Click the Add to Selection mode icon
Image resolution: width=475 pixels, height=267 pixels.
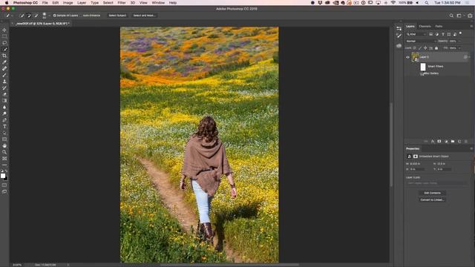[x=29, y=16]
